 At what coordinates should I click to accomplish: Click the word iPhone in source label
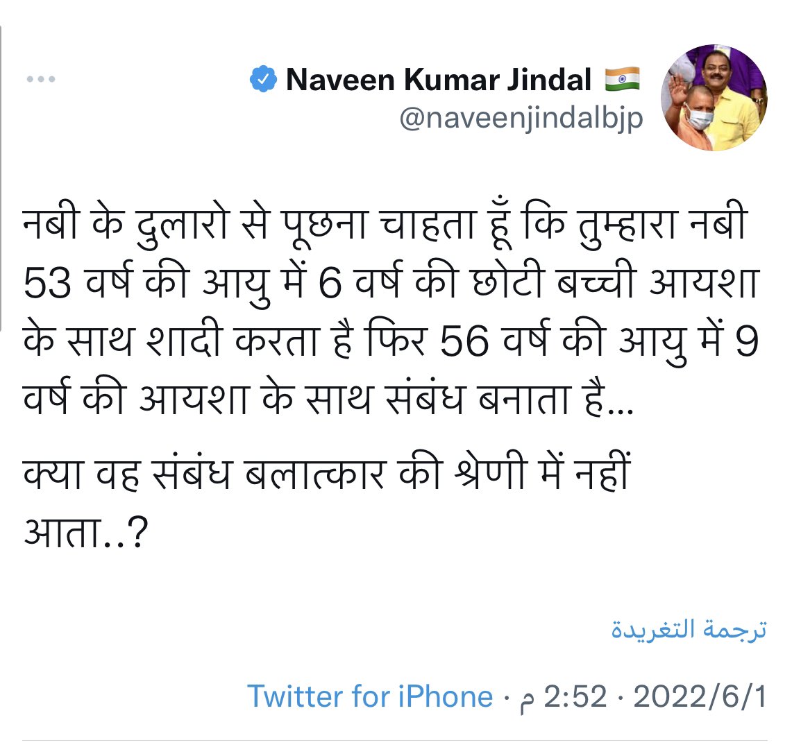click(x=446, y=696)
